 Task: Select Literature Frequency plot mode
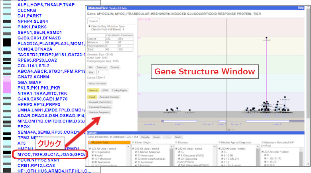pyautogui.click(x=99, y=113)
